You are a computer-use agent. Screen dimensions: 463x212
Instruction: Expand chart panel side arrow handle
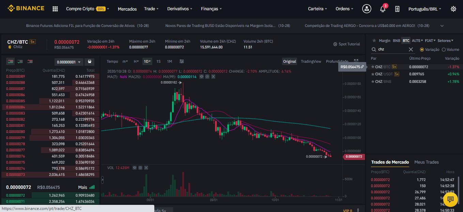102,180
